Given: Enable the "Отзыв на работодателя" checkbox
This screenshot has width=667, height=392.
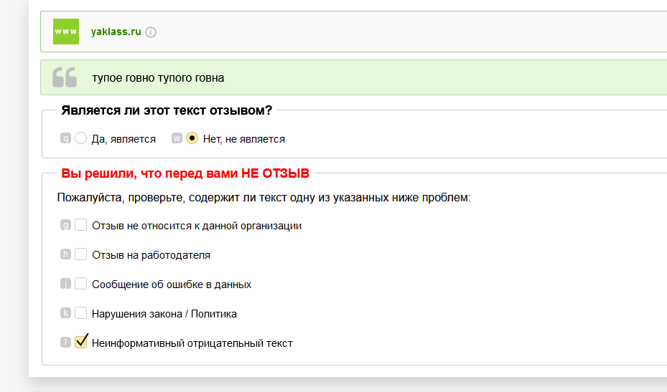Looking at the screenshot, I should [x=81, y=254].
